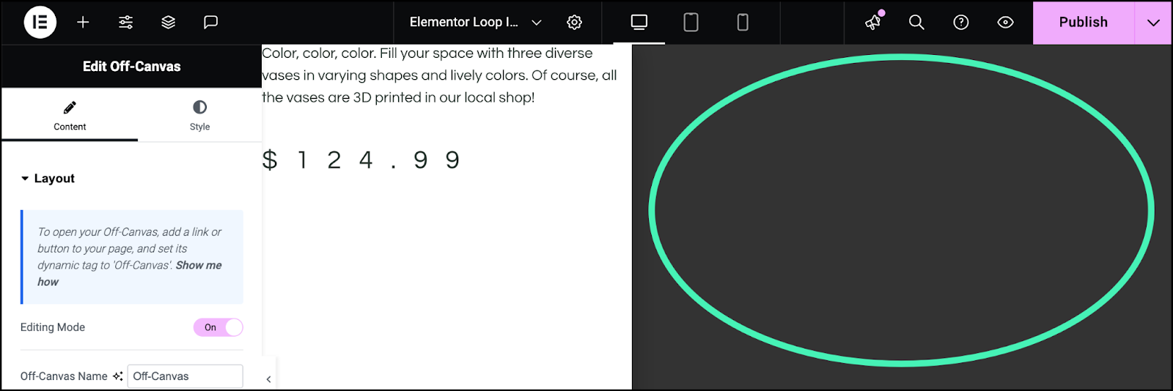Click the Off-Canvas Name input field
This screenshot has height=391, width=1173.
185,376
